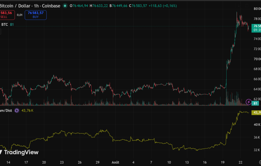Click date 4 on the time axis
The image size is (261, 166).
click(133, 162)
